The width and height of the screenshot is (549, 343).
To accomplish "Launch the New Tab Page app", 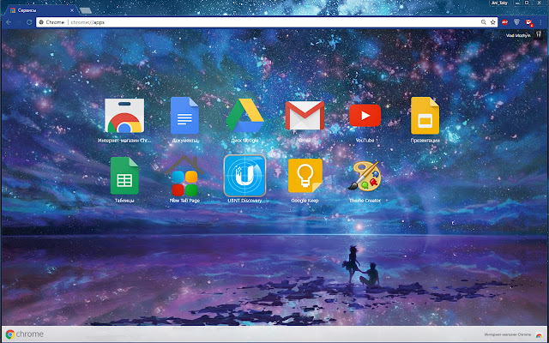I will pyautogui.click(x=184, y=176).
